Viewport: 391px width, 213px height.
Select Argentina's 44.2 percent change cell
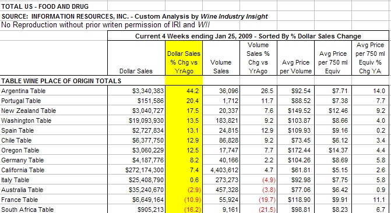(184, 91)
